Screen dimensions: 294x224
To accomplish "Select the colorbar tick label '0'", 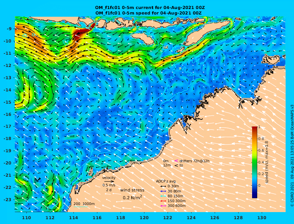I will point(259,185).
